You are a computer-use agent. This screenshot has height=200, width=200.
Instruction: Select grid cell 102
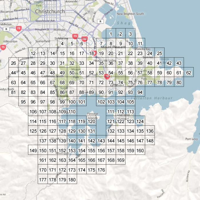click(101, 101)
